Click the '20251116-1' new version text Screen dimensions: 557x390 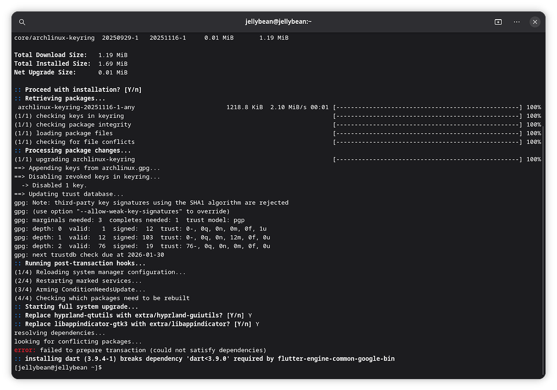168,37
